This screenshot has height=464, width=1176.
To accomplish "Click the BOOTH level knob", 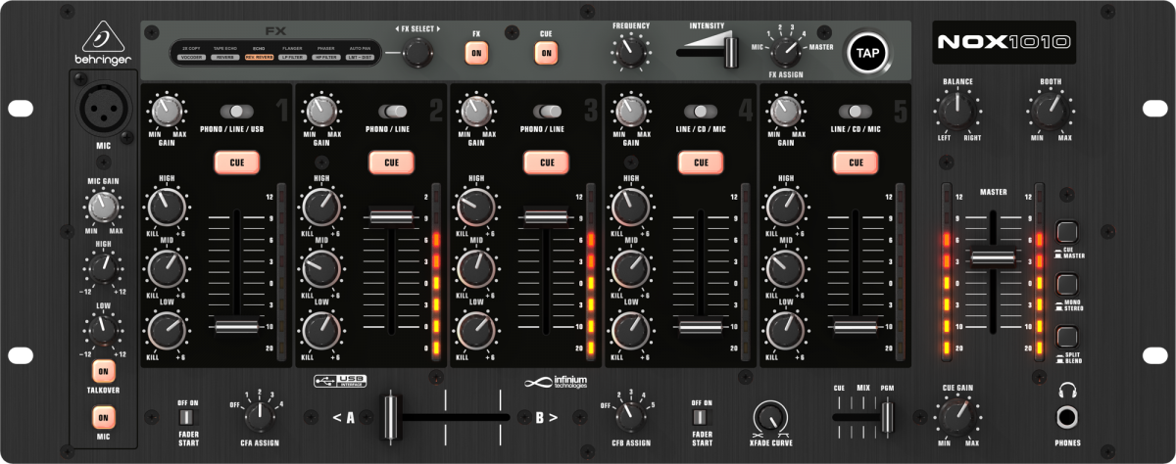I will [1051, 109].
